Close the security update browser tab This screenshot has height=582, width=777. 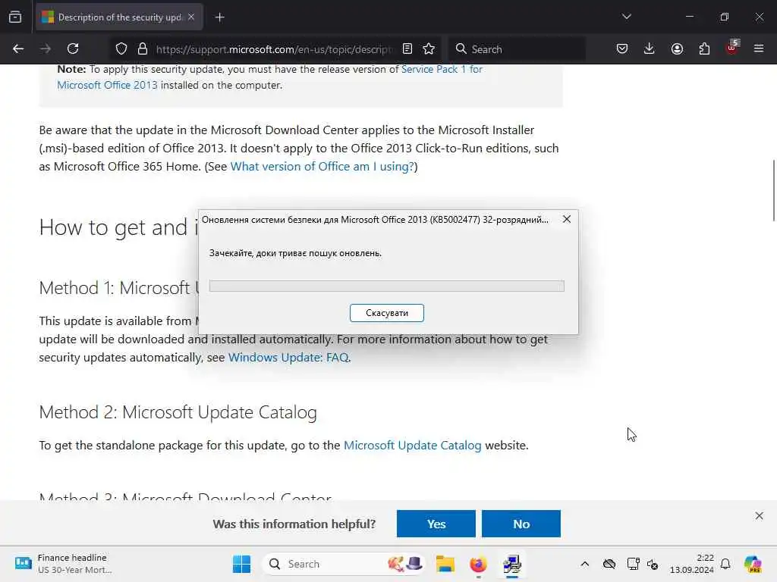191,17
